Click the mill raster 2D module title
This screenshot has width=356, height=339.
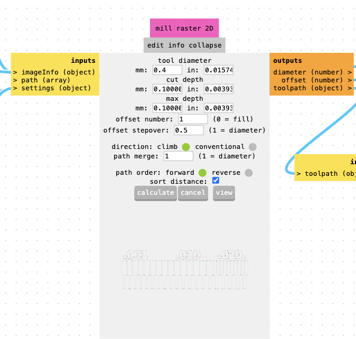coord(184,28)
